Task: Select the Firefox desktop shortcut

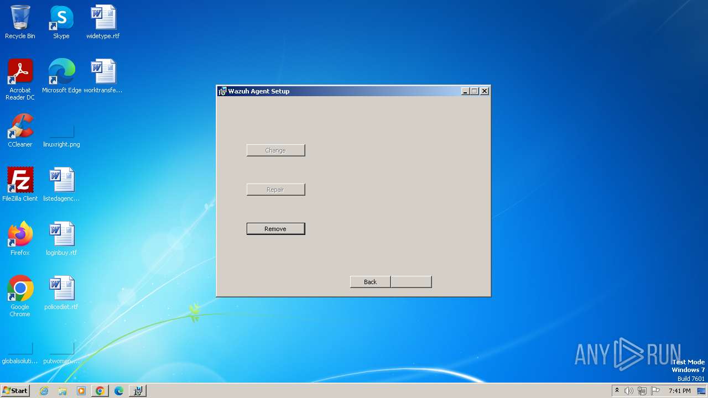Action: coord(20,239)
